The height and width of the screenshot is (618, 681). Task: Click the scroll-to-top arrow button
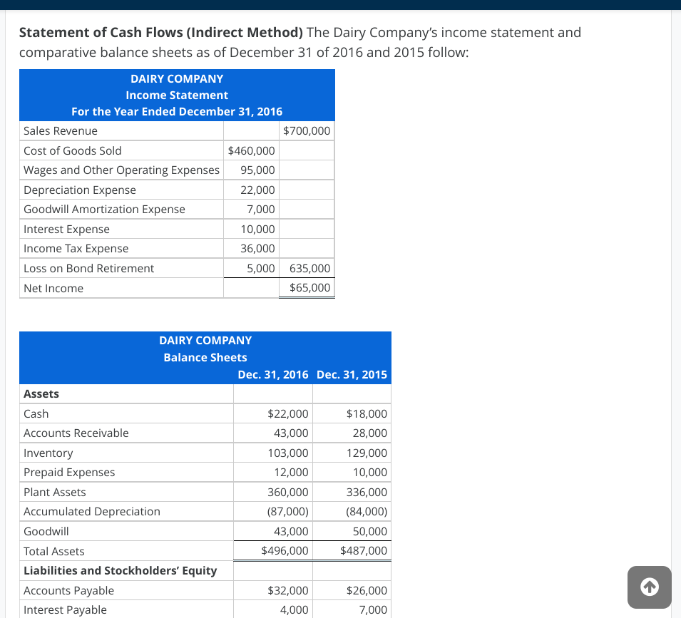650,587
